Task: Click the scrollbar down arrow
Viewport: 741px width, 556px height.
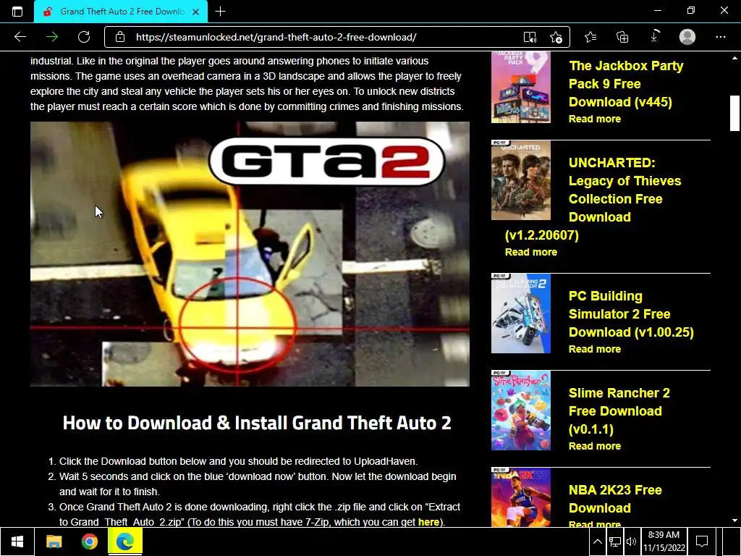Action: pyautogui.click(x=734, y=521)
